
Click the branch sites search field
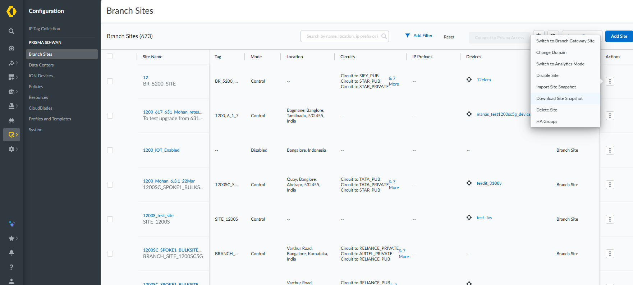pyautogui.click(x=341, y=36)
